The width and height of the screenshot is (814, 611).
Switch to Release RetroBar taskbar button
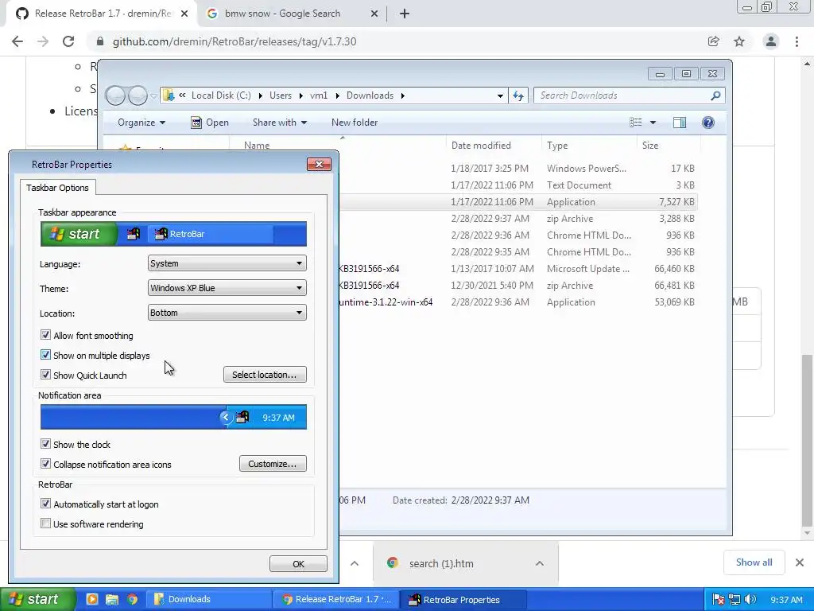point(336,599)
